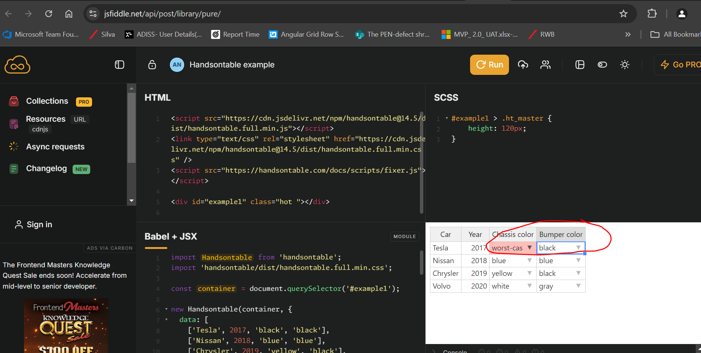Click the cdnjs resource tag

click(40, 129)
